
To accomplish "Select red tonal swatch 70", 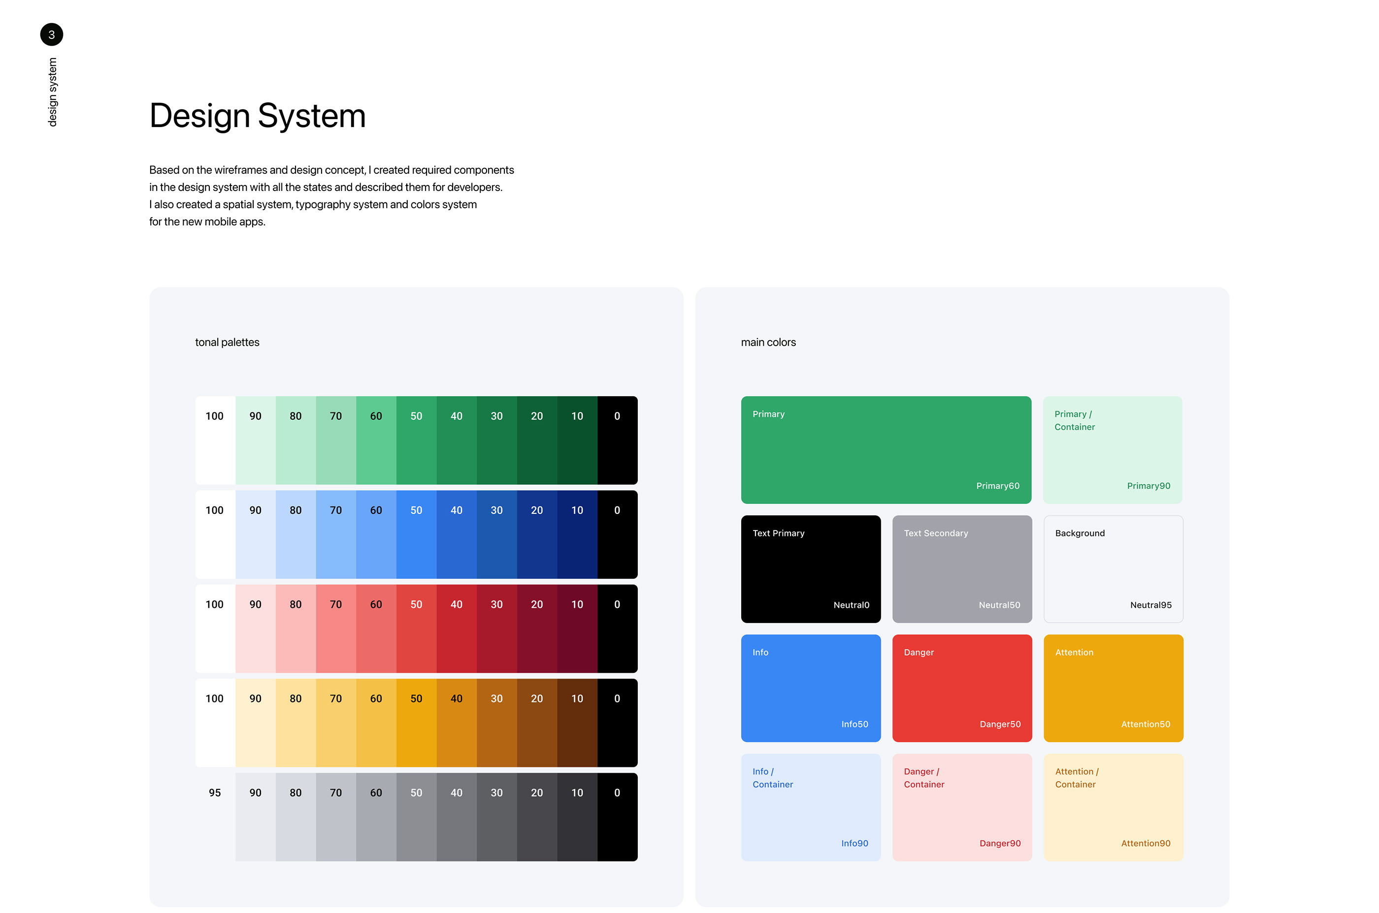I will coord(335,628).
